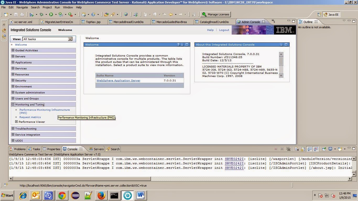
Task: Collapse the Monitoring and Tuning node
Action: click(x=13, y=104)
